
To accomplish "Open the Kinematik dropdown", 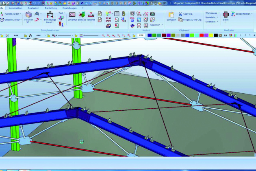I will (210, 22).
